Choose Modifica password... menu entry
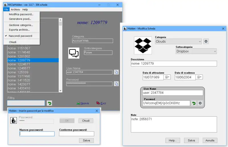Image resolution: width=228 pixels, height=147 pixels. 21,14
